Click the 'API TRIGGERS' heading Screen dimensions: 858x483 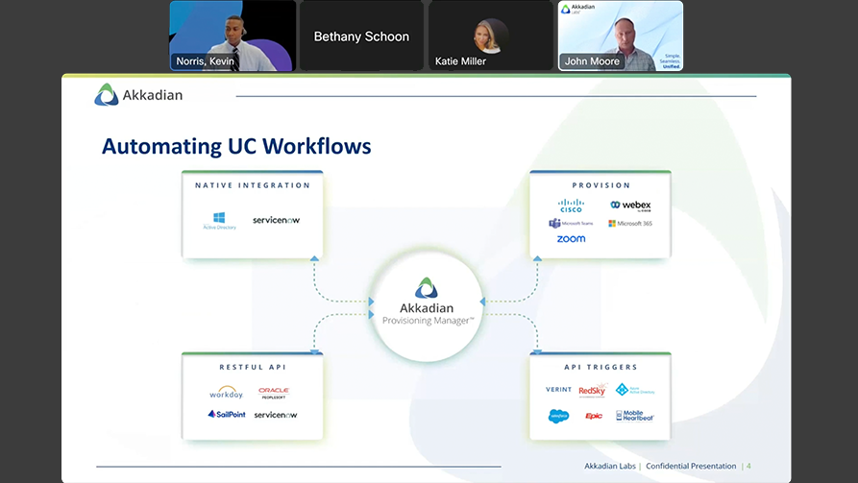click(601, 367)
